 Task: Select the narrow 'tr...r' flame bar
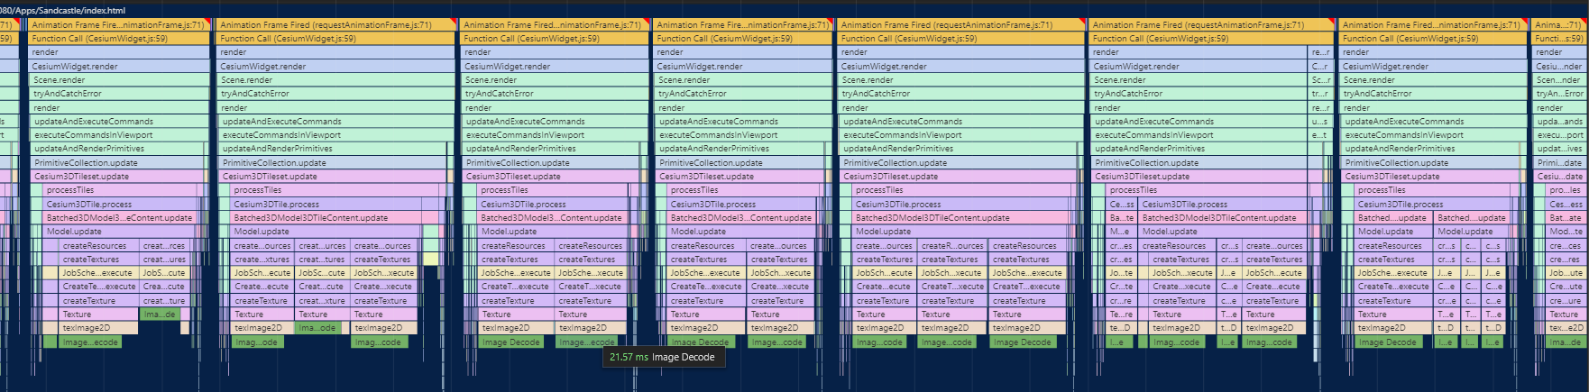click(1319, 94)
